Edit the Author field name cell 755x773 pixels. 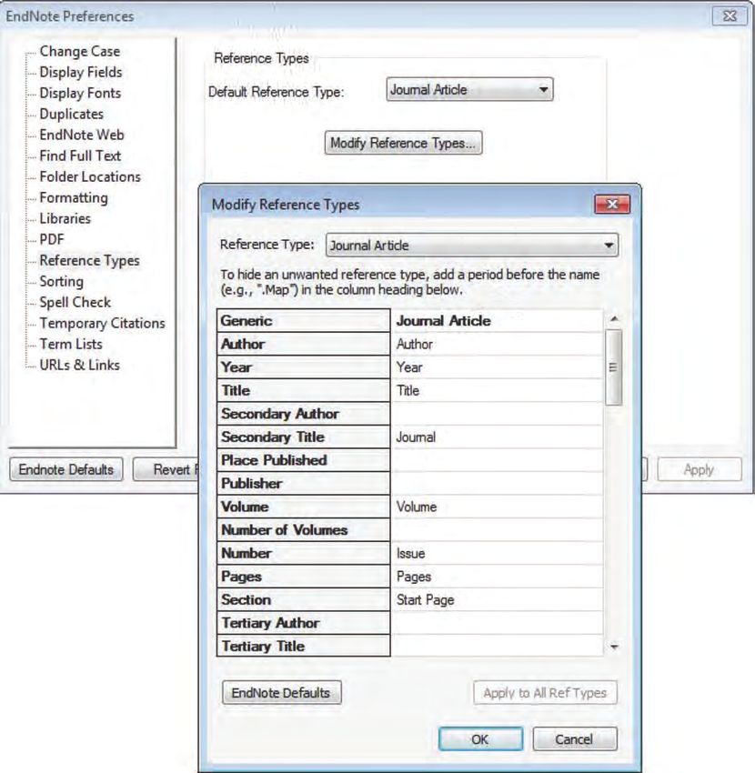(x=497, y=344)
